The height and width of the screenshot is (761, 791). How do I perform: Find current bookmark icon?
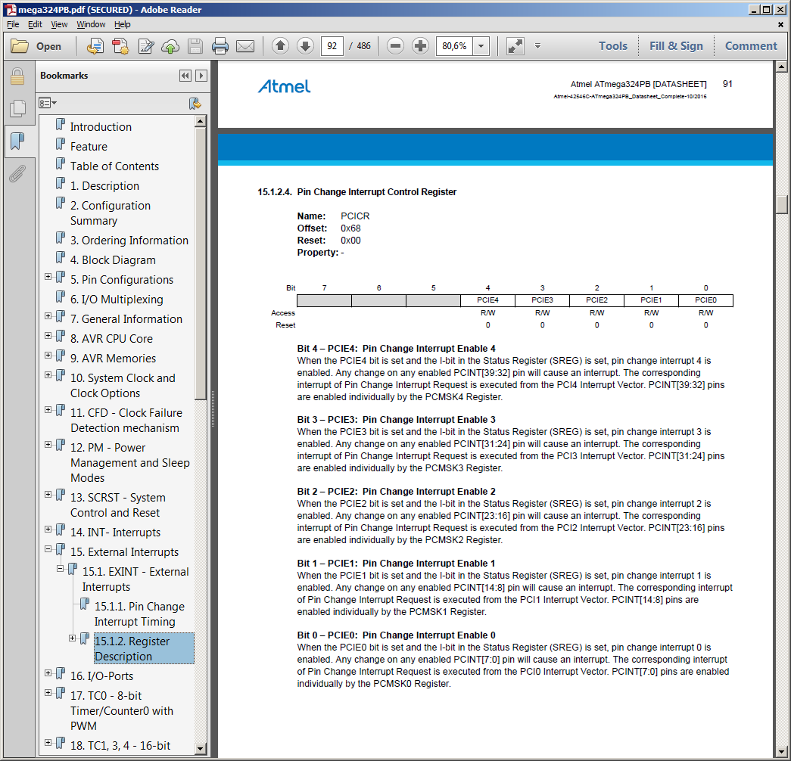tap(195, 104)
